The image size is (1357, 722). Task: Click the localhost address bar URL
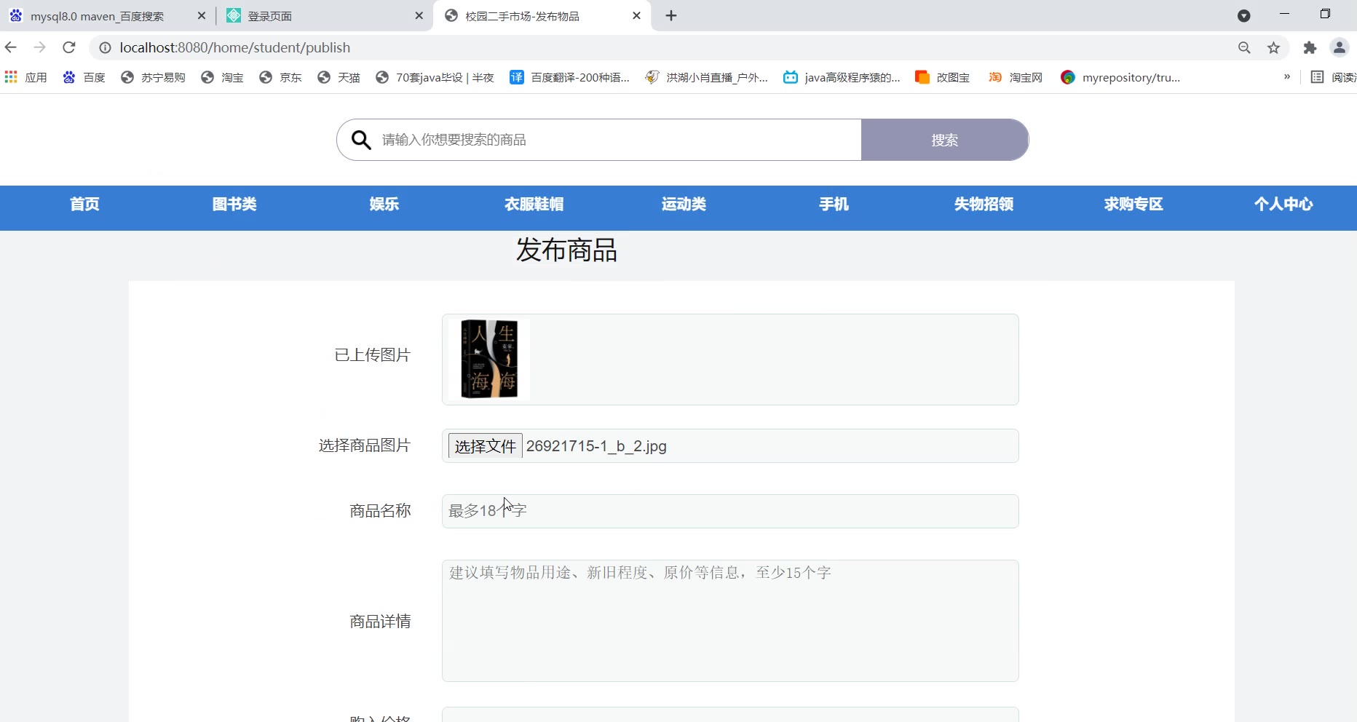pyautogui.click(x=235, y=47)
